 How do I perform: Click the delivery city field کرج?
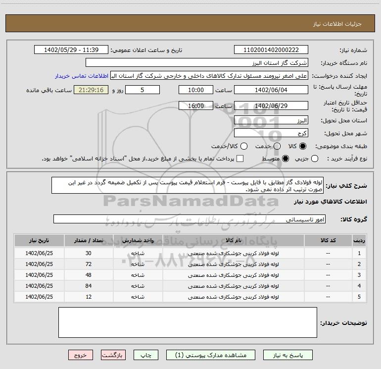(271, 133)
